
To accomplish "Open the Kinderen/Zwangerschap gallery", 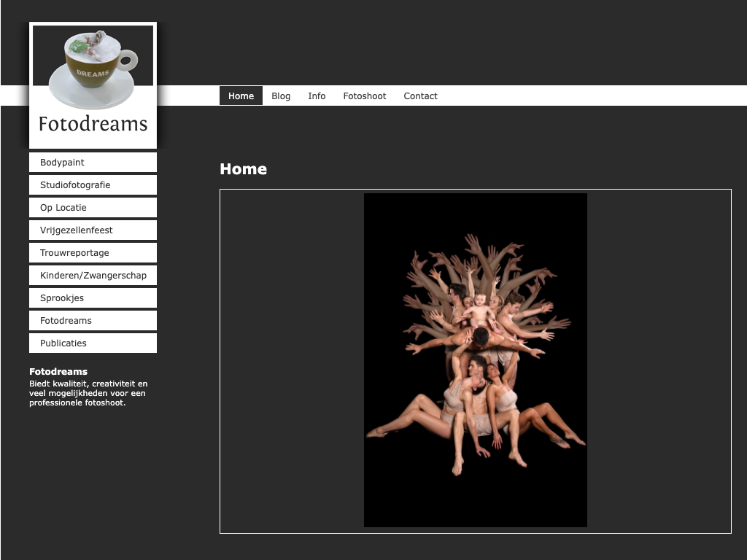I will (93, 276).
